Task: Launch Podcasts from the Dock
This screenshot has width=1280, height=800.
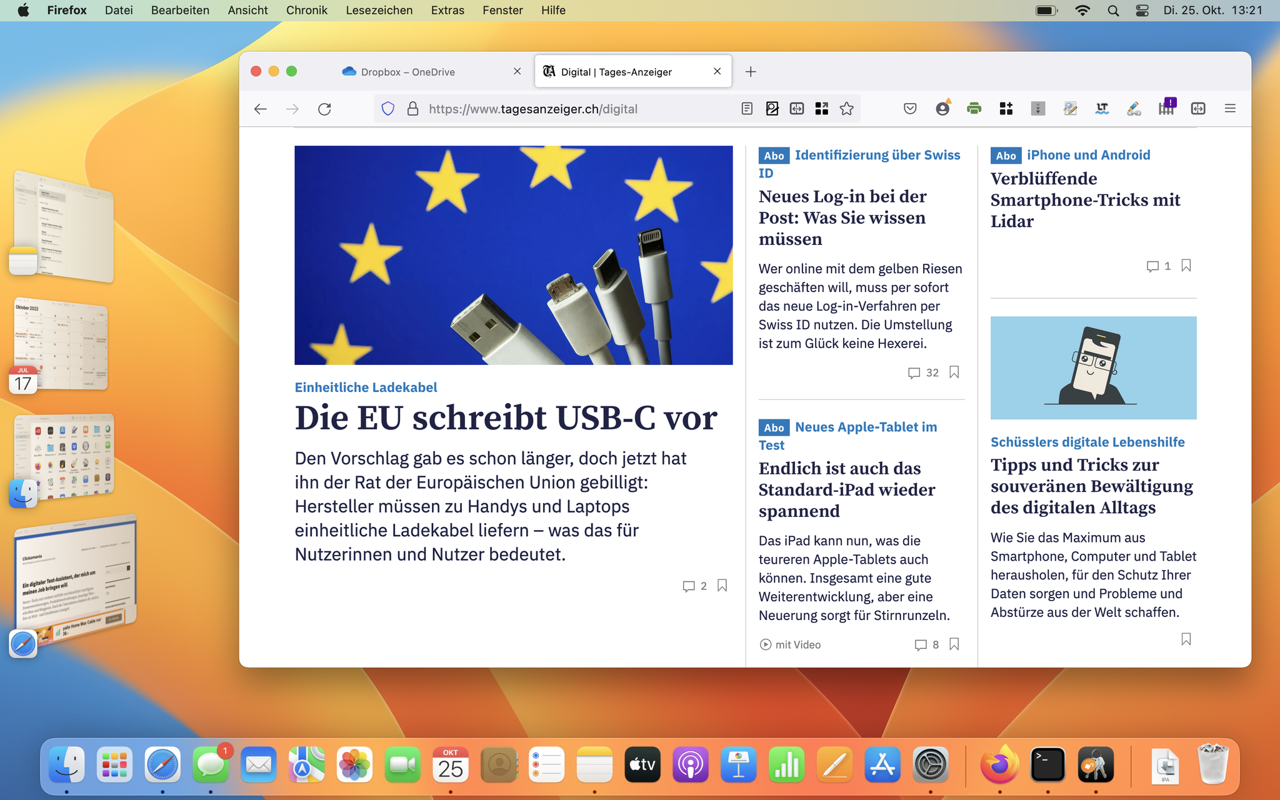Action: click(x=691, y=764)
